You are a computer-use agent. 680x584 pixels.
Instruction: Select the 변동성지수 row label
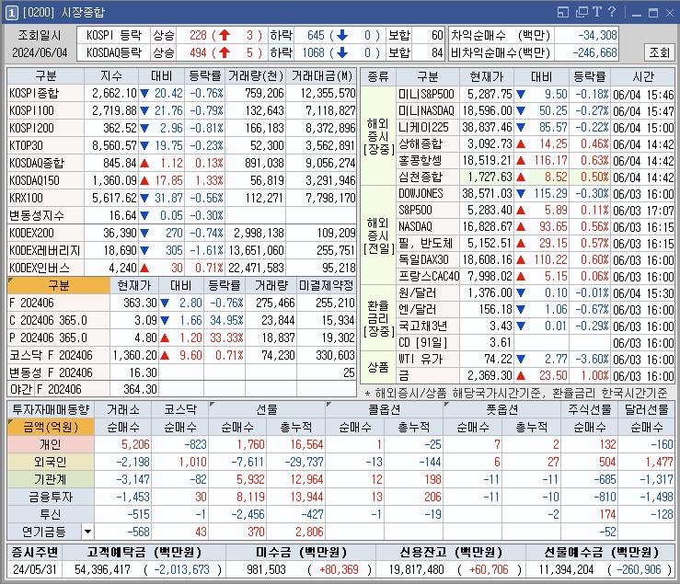pos(45,215)
